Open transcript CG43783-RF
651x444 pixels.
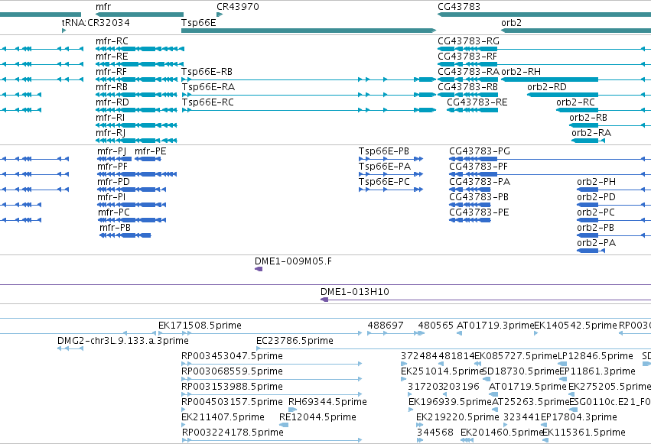(467, 57)
